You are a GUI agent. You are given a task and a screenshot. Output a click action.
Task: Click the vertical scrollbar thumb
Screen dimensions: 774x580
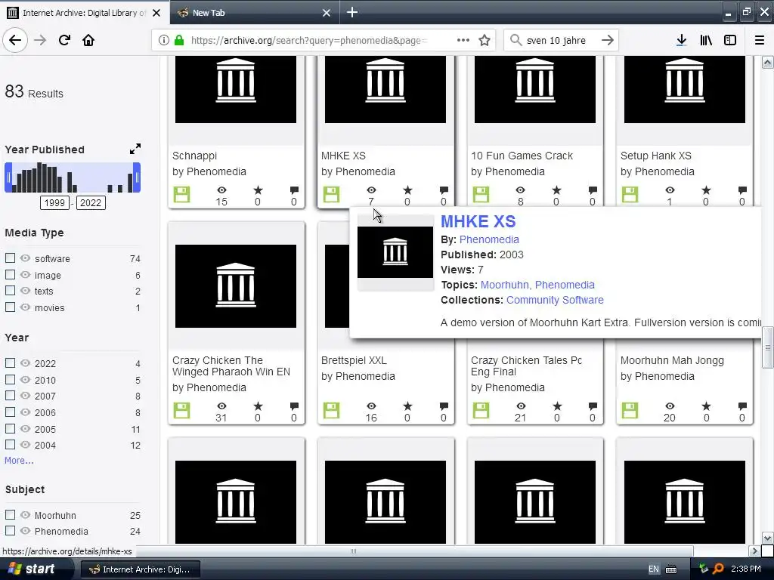(767, 347)
